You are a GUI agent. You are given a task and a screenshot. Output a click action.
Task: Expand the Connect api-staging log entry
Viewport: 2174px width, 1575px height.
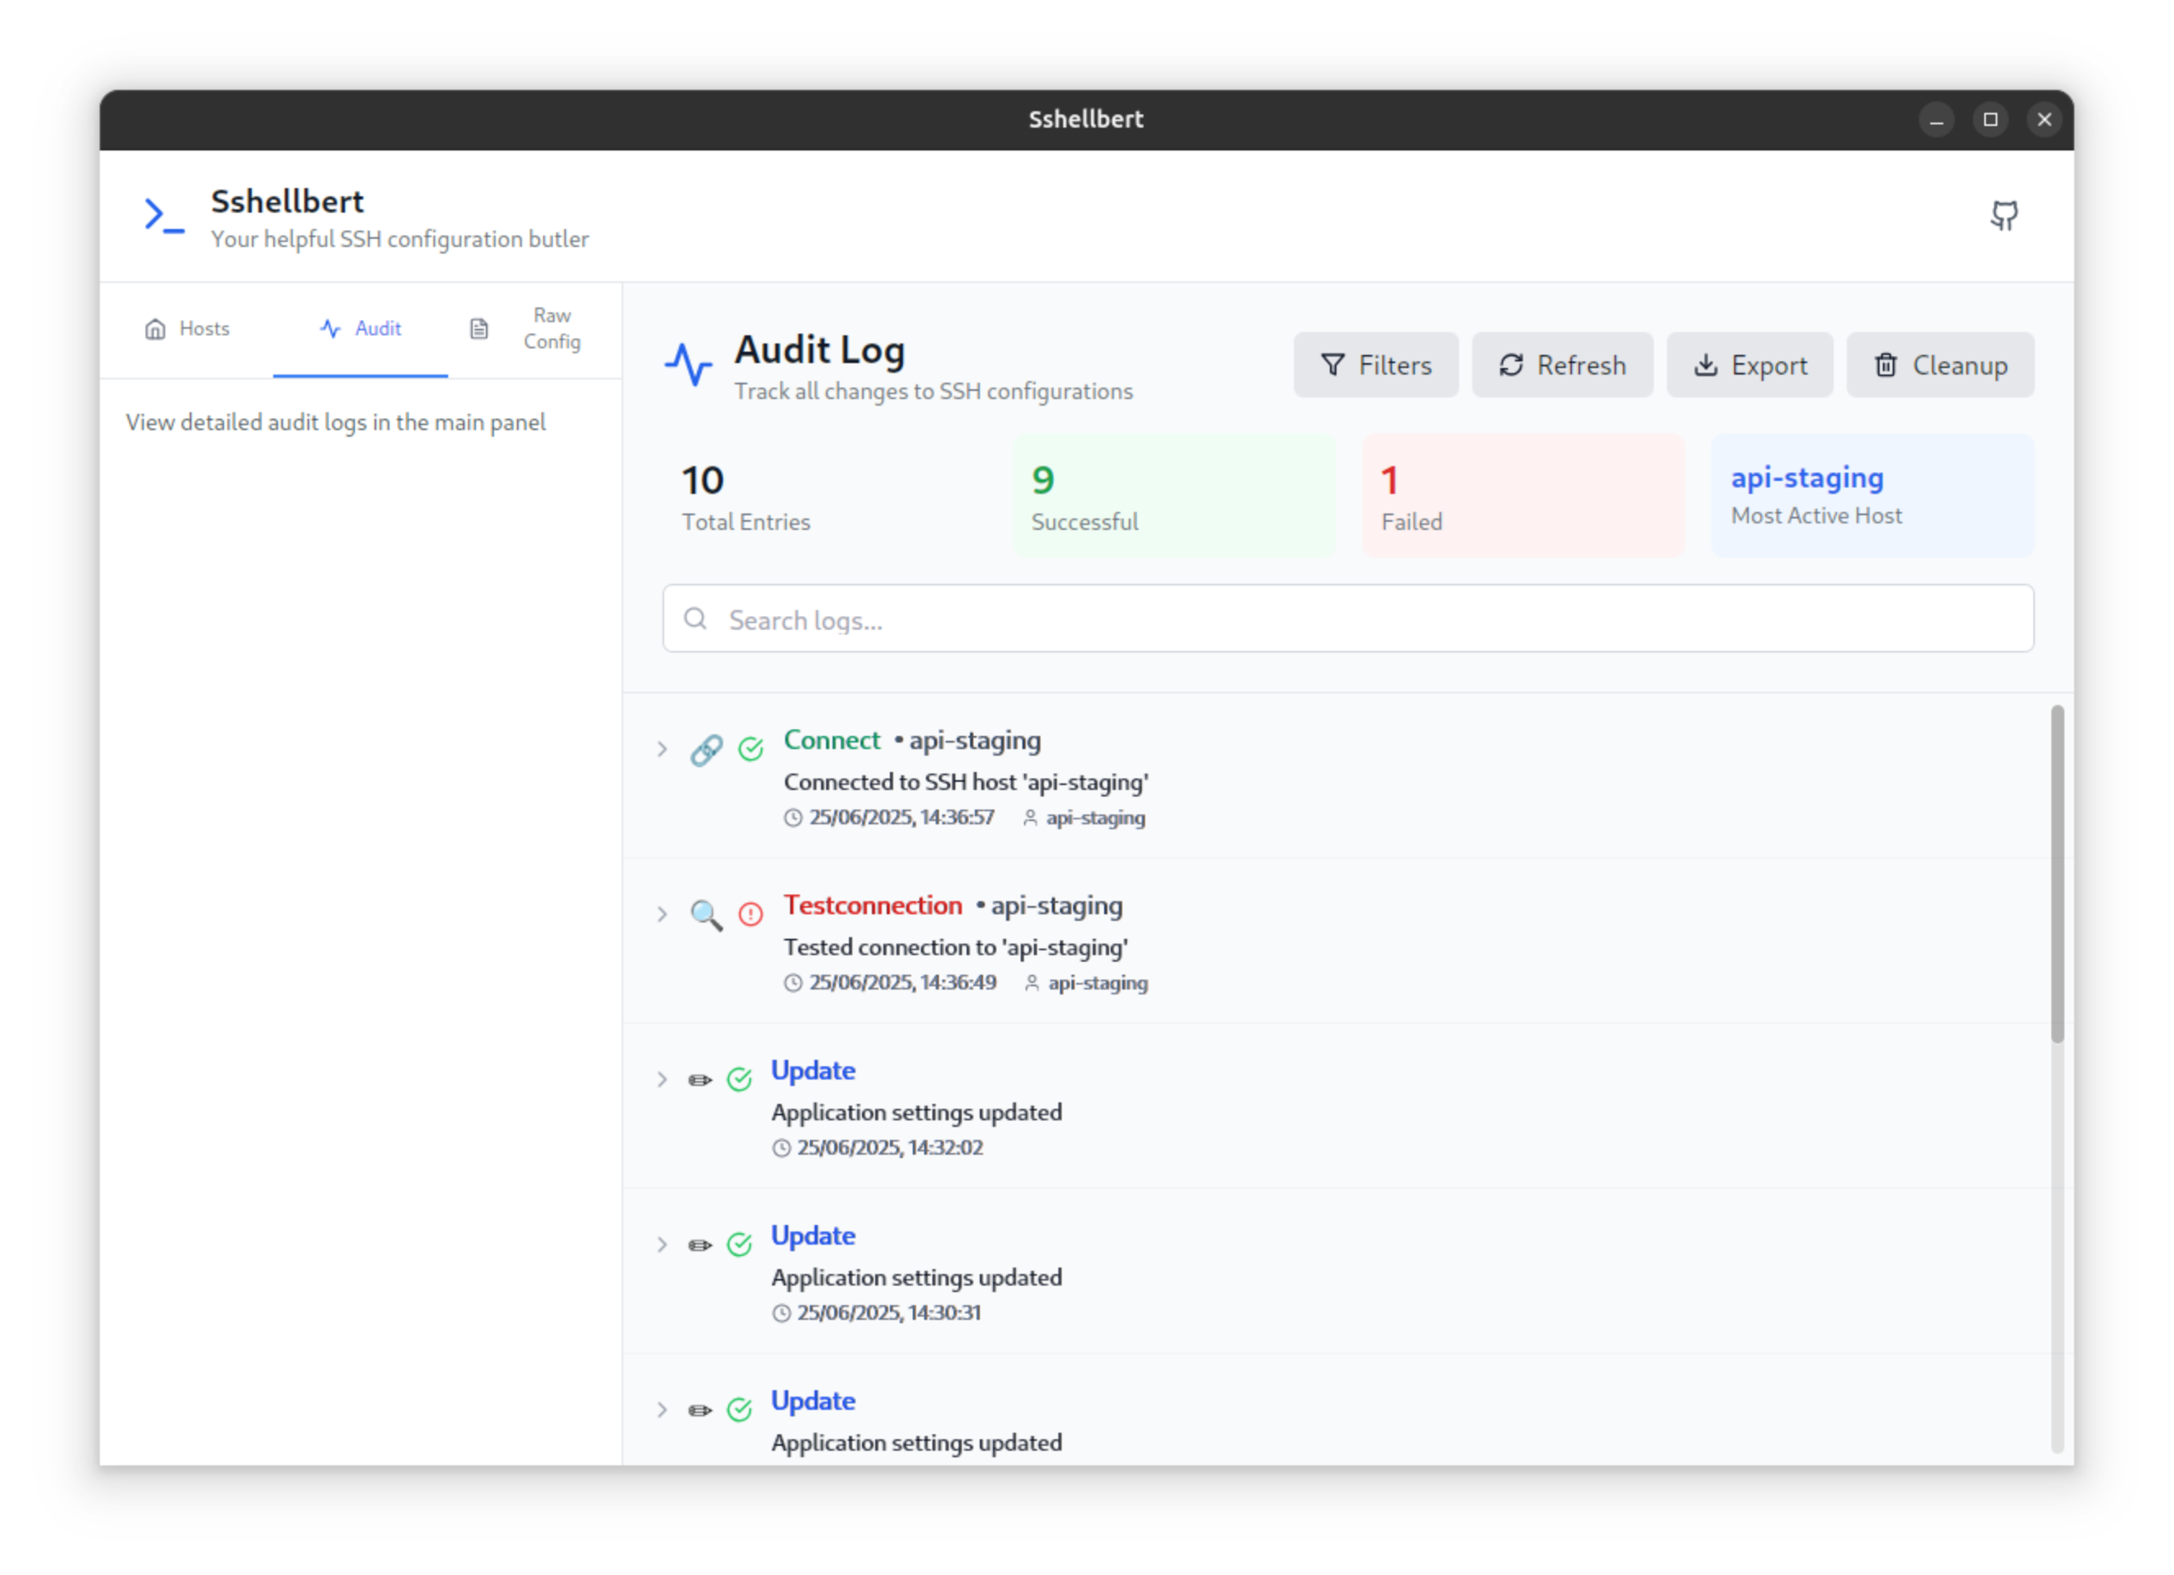(662, 750)
